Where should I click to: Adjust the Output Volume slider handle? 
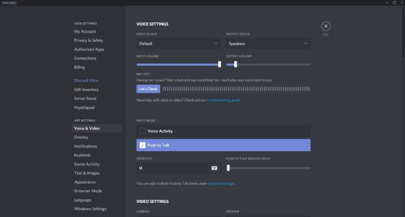click(235, 64)
